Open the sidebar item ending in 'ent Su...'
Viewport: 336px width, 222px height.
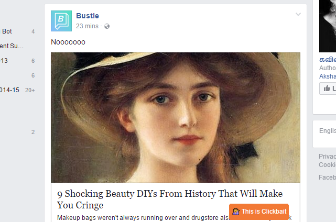(x=12, y=46)
